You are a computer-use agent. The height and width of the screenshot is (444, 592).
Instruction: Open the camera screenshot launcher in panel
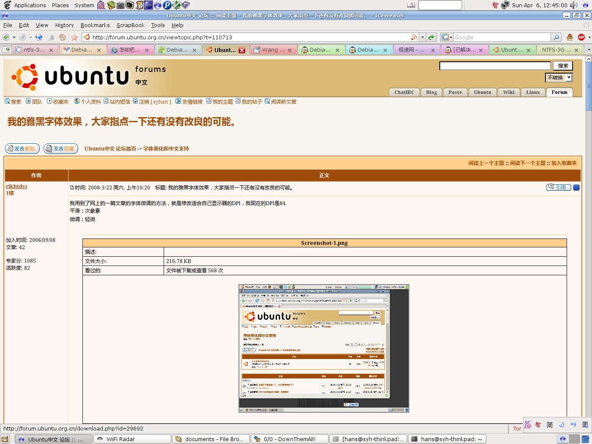point(121,5)
